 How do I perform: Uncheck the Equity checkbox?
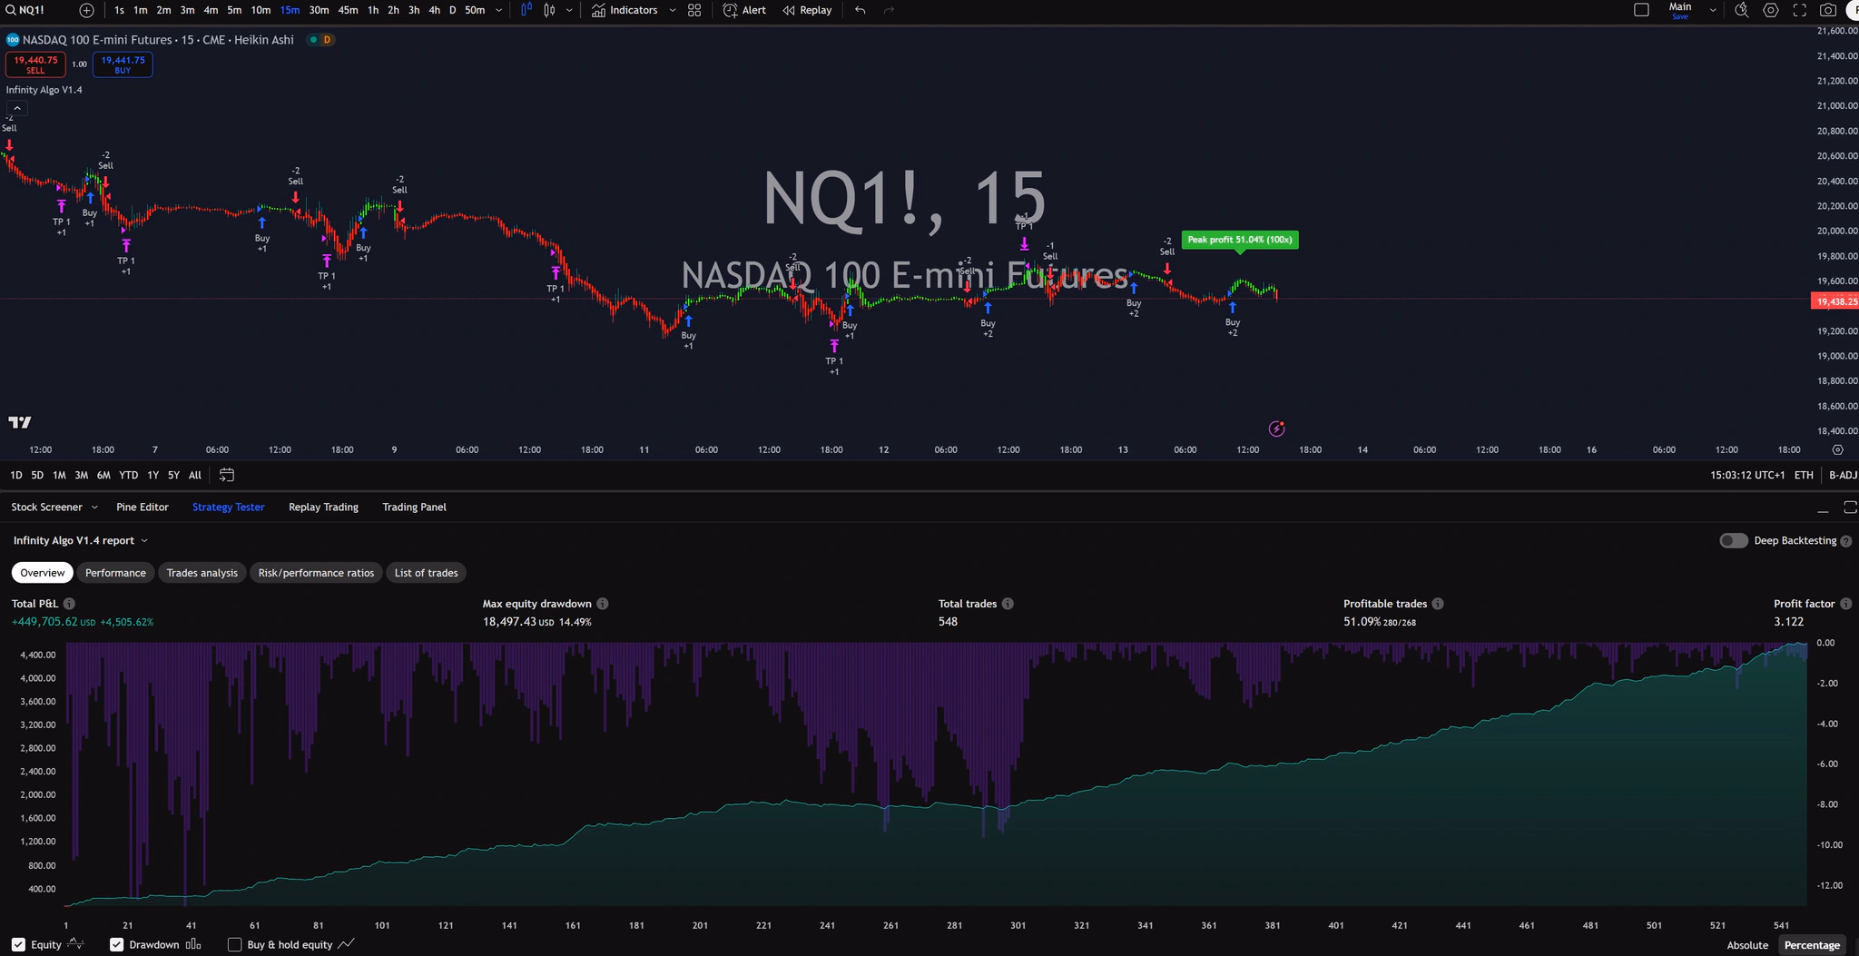click(x=18, y=944)
